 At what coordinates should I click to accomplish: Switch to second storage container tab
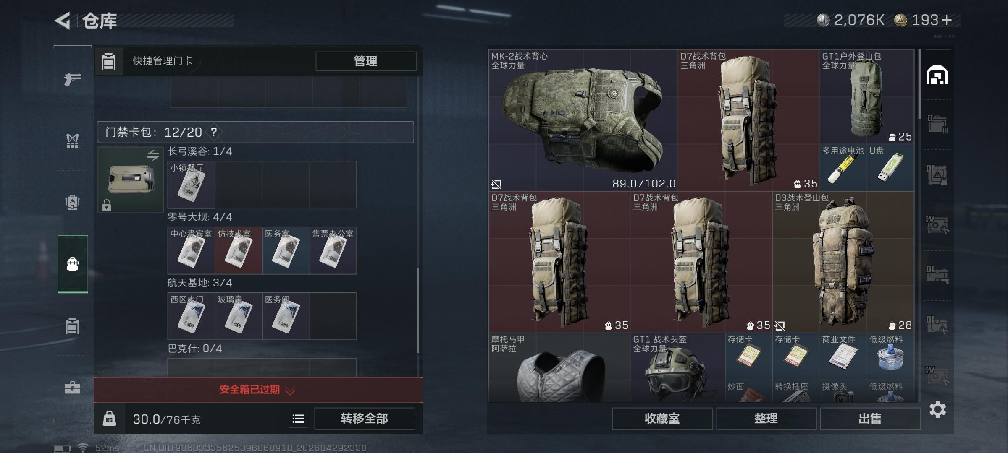tap(937, 124)
